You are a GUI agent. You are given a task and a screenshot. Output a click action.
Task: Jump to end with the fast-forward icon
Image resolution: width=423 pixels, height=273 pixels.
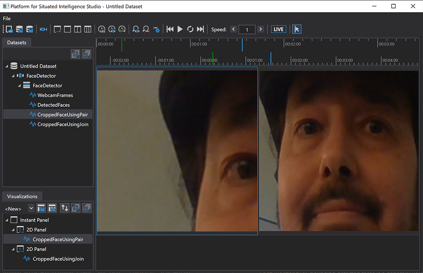[200, 29]
